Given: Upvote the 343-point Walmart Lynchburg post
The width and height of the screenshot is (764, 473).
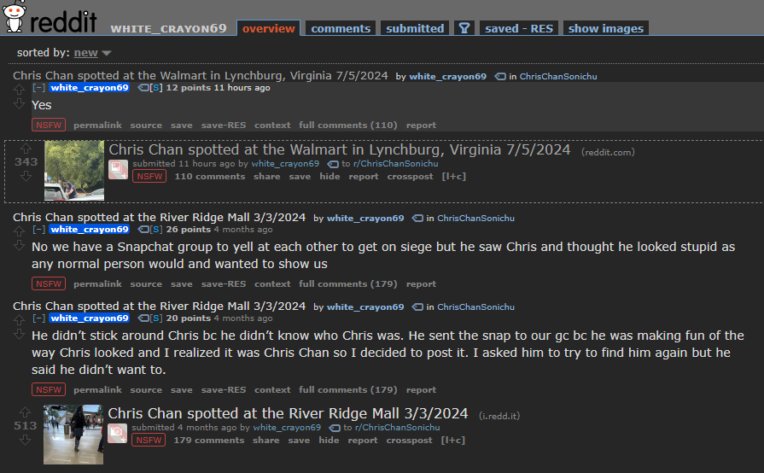Looking at the screenshot, I should coord(26,149).
